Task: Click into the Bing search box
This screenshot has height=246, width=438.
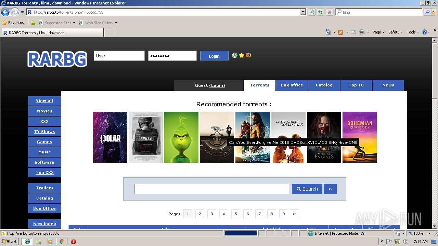Action: (x=379, y=12)
